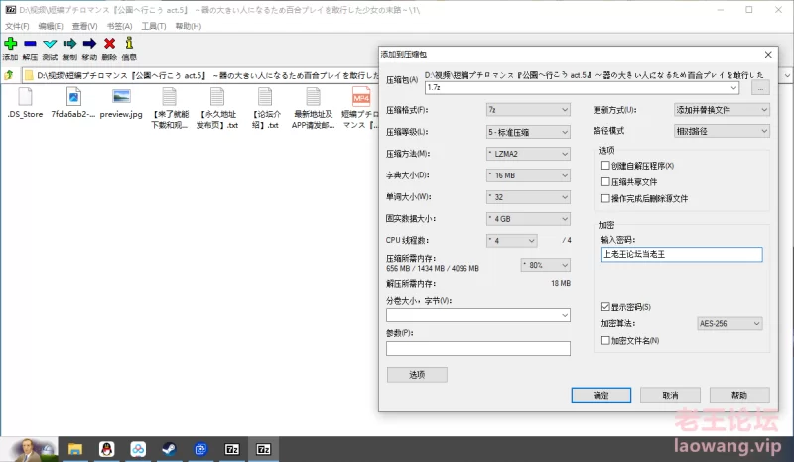This screenshot has height=462, width=794.
Task: Open the 工具(T) menu
Action: pos(154,26)
